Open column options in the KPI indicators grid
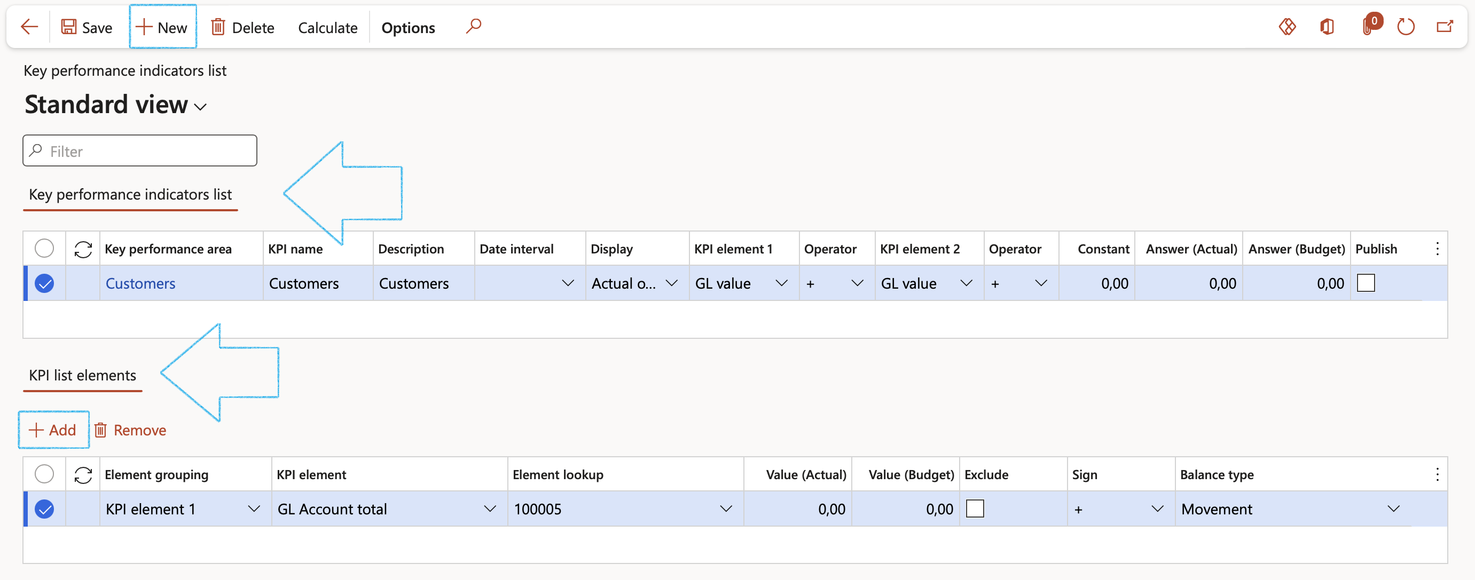Viewport: 1475px width, 580px height. [1437, 249]
